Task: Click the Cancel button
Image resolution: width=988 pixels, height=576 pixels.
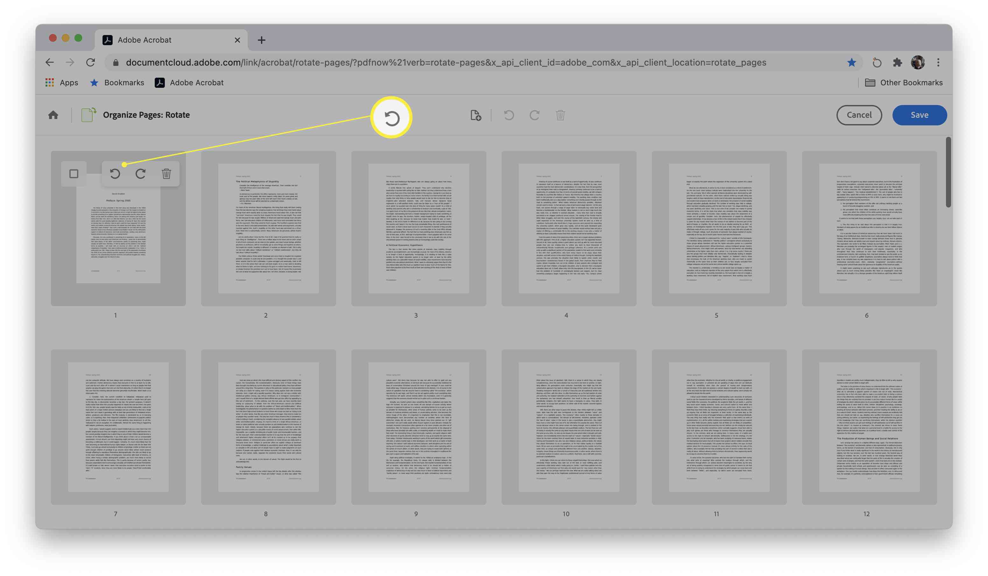Action: coord(859,115)
